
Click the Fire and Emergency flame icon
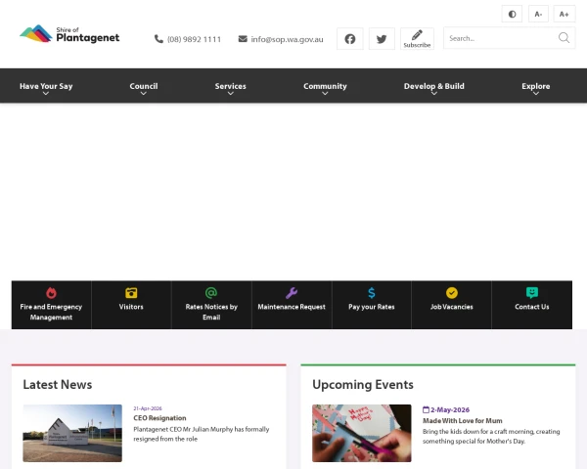(51, 293)
